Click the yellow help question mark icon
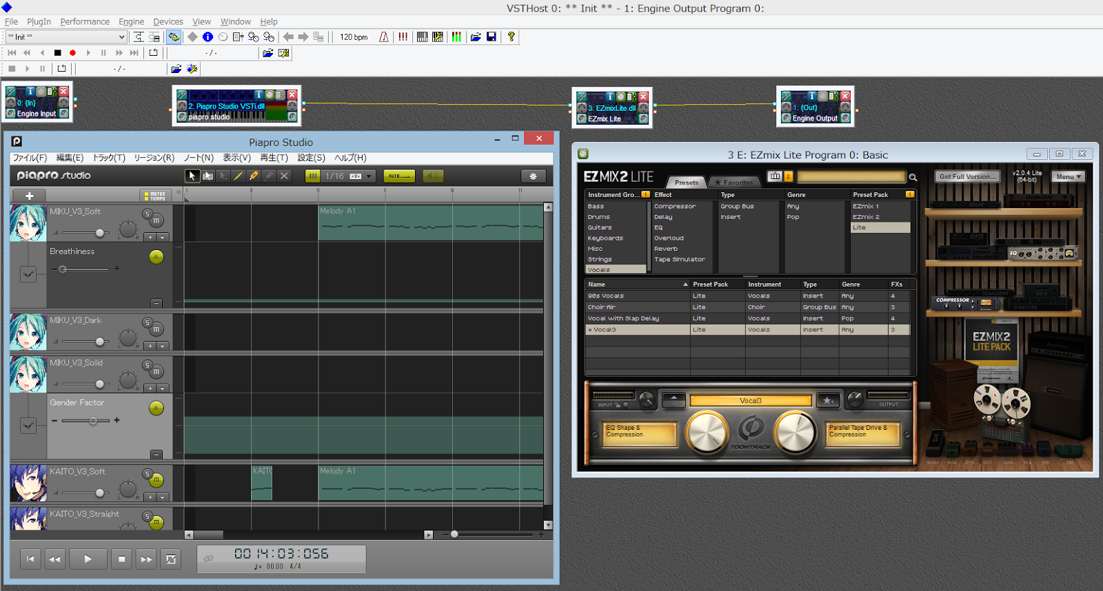This screenshot has height=591, width=1103. pyautogui.click(x=511, y=37)
